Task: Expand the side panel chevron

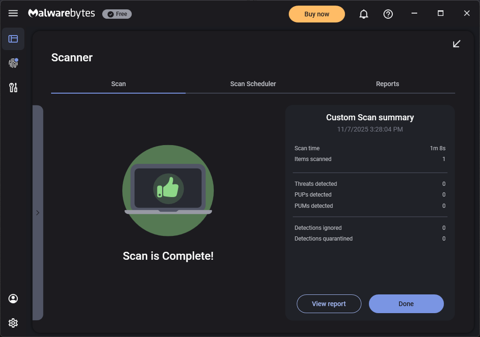Action: [37, 213]
